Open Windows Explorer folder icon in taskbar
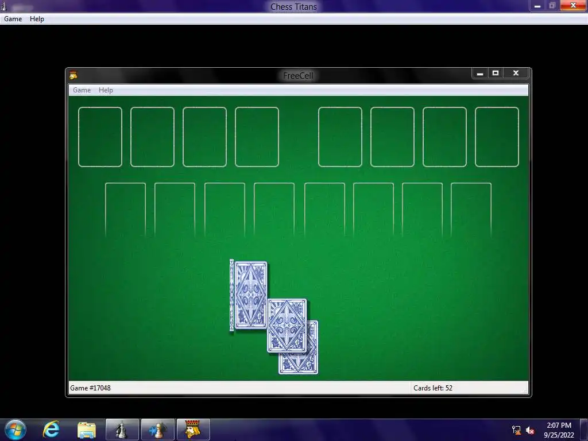 87,430
